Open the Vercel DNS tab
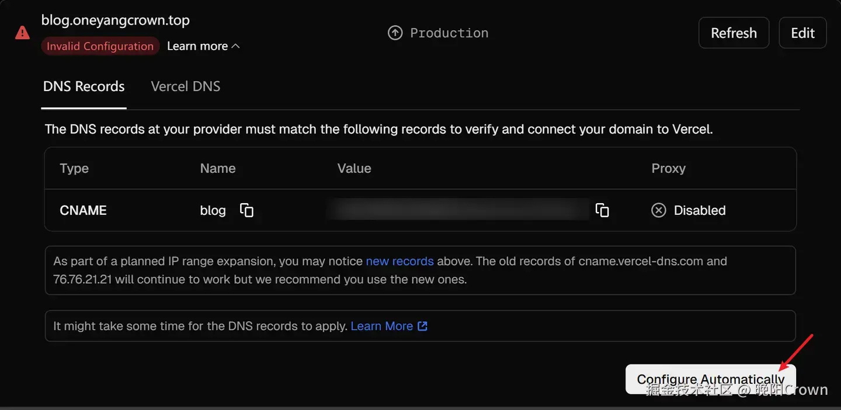 pyautogui.click(x=186, y=86)
